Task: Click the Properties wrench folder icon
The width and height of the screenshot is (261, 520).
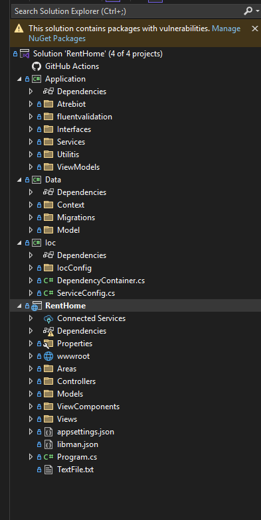Action: pyautogui.click(x=48, y=344)
